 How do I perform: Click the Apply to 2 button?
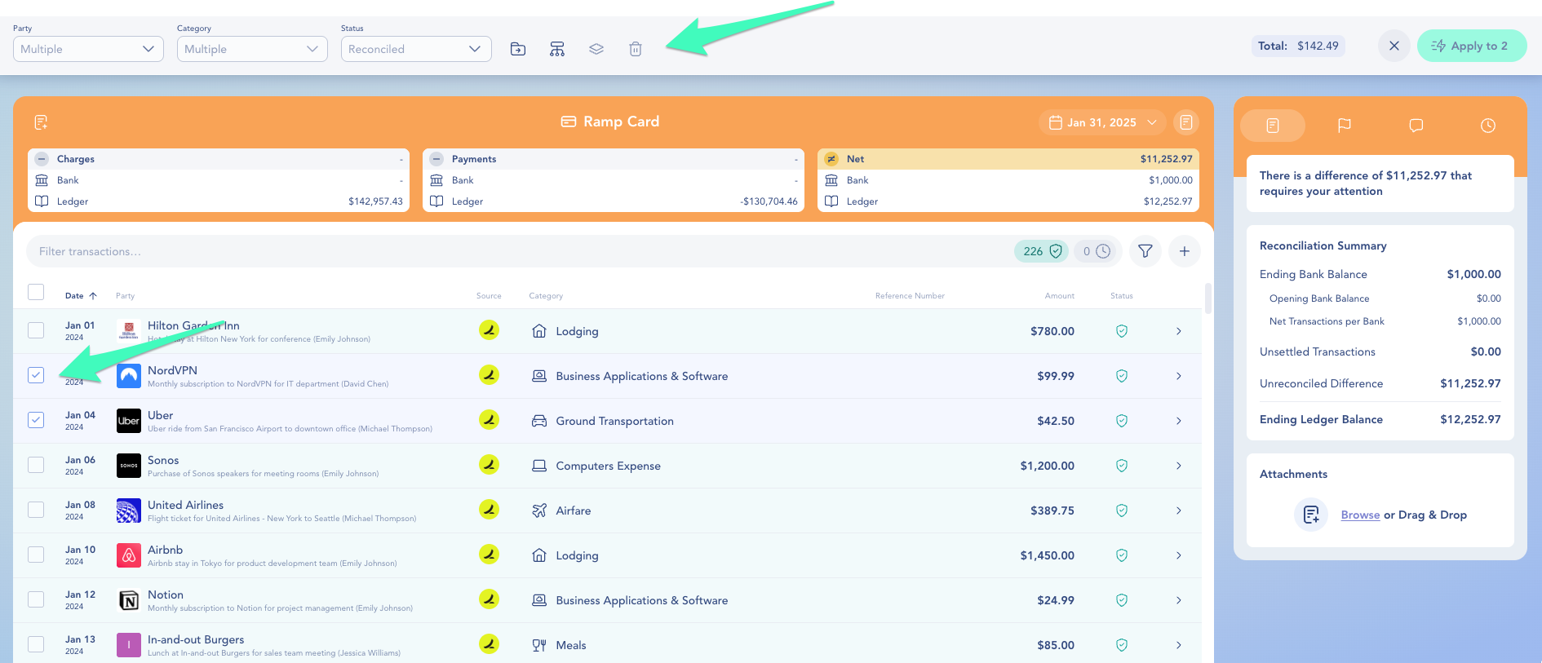[x=1471, y=46]
